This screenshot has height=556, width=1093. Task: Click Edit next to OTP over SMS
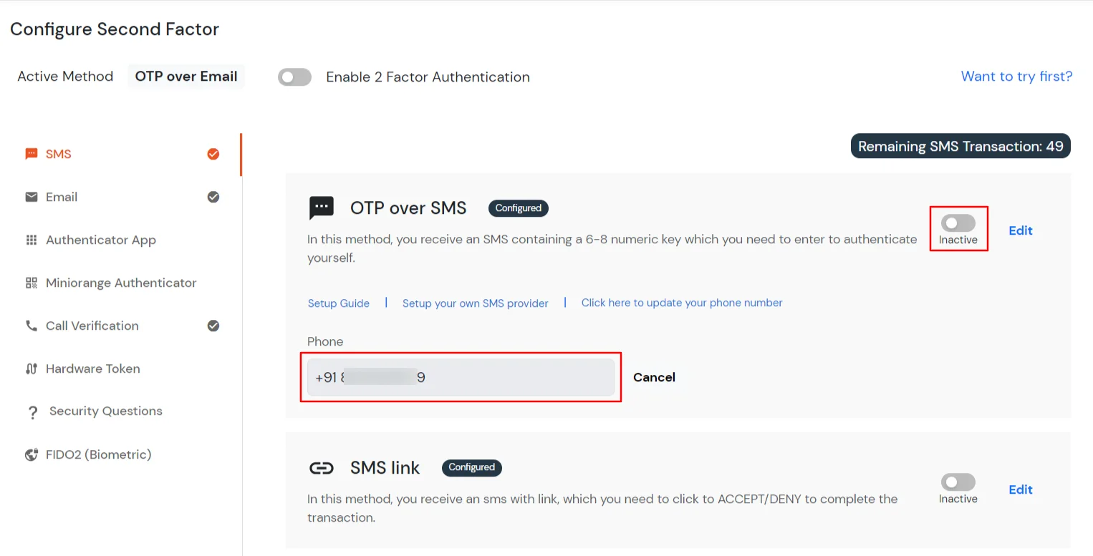1020,230
